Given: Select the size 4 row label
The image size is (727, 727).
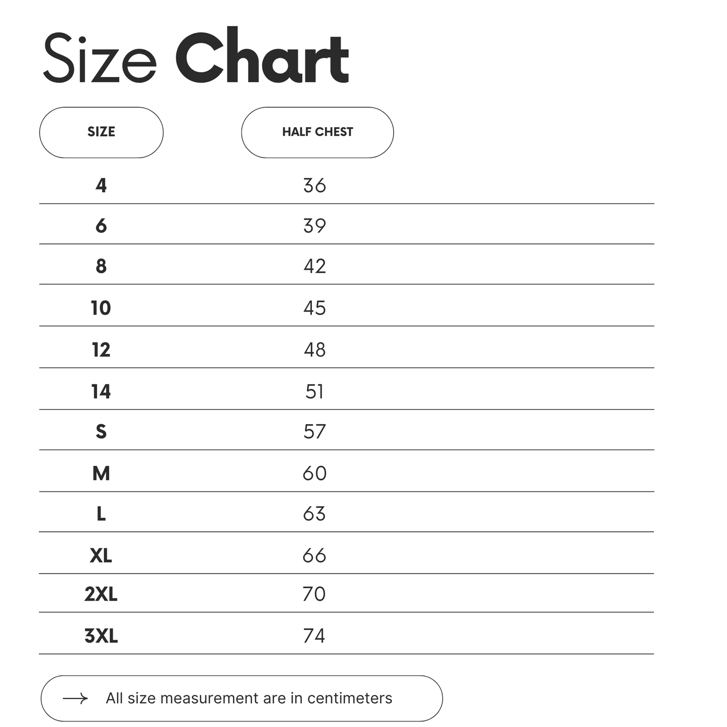Looking at the screenshot, I should coord(101,186).
